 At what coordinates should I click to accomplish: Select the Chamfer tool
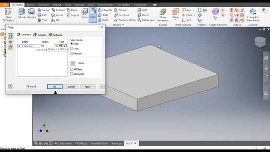pyautogui.click(x=105, y=10)
